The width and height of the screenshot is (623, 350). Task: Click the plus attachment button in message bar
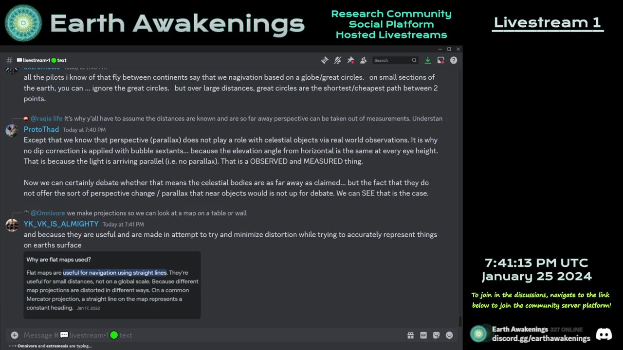pos(15,335)
